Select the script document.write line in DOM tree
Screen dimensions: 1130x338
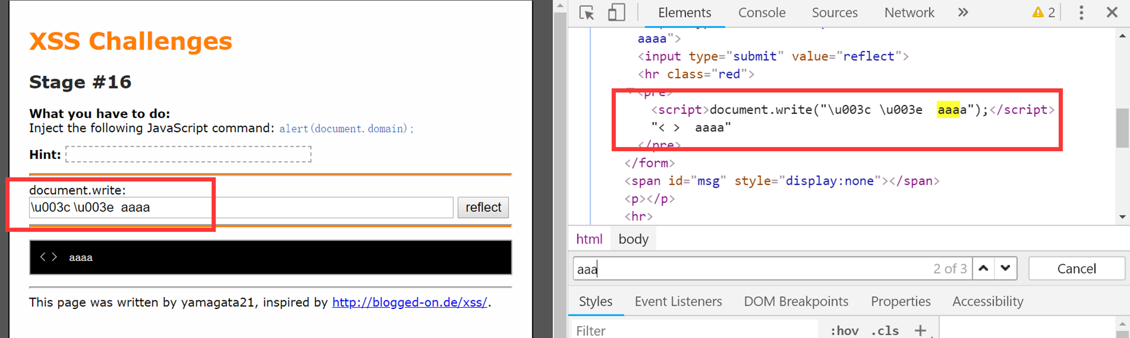853,110
